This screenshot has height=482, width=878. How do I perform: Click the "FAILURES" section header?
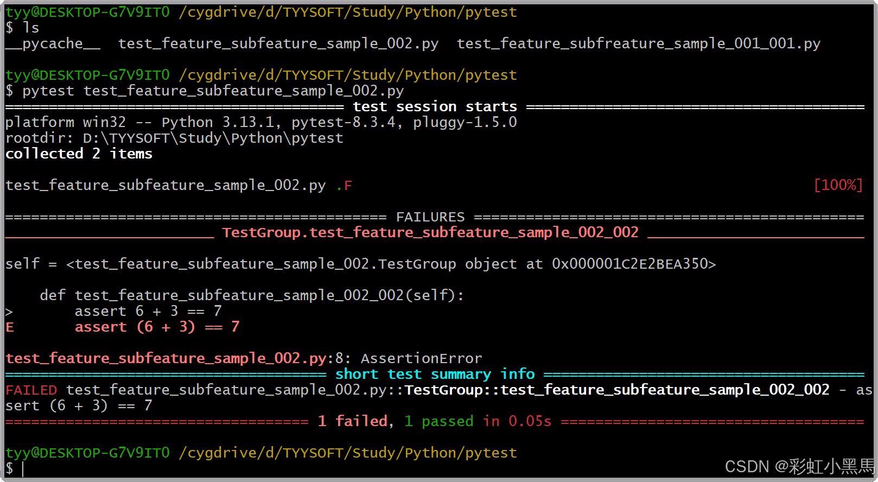430,217
